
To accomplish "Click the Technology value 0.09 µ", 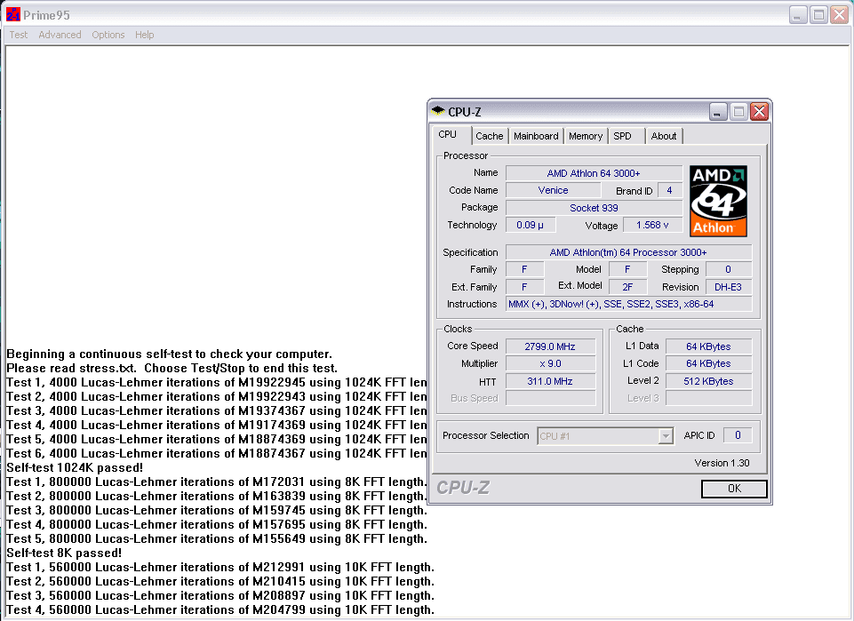I will 531,225.
